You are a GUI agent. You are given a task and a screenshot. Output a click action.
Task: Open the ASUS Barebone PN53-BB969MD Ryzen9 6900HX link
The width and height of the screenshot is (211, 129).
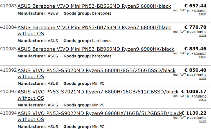[x=96, y=49]
